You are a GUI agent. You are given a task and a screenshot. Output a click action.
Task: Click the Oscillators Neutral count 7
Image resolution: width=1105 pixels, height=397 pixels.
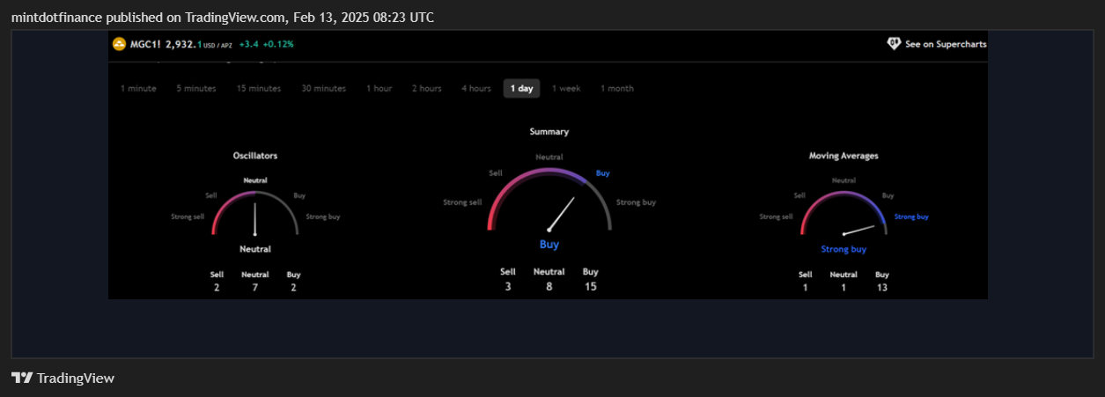pyautogui.click(x=255, y=288)
